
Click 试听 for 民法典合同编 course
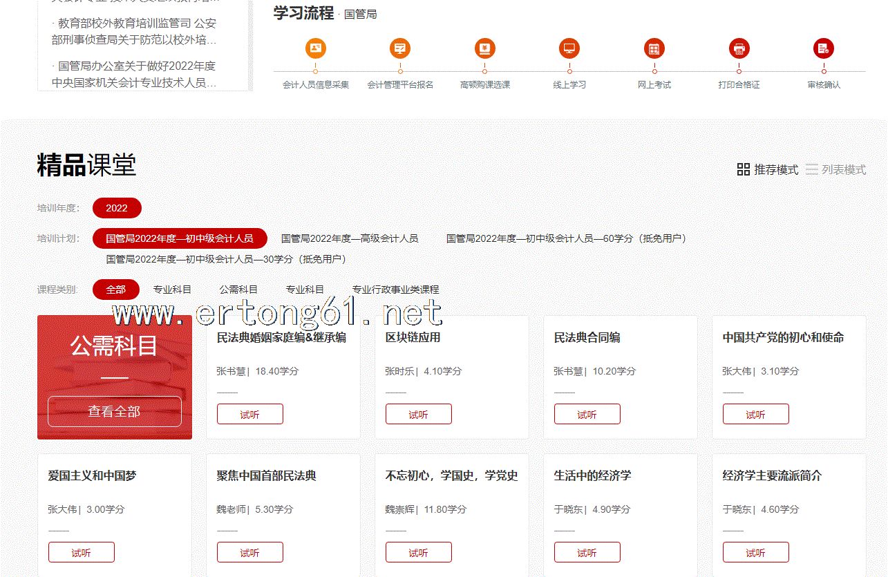click(587, 415)
